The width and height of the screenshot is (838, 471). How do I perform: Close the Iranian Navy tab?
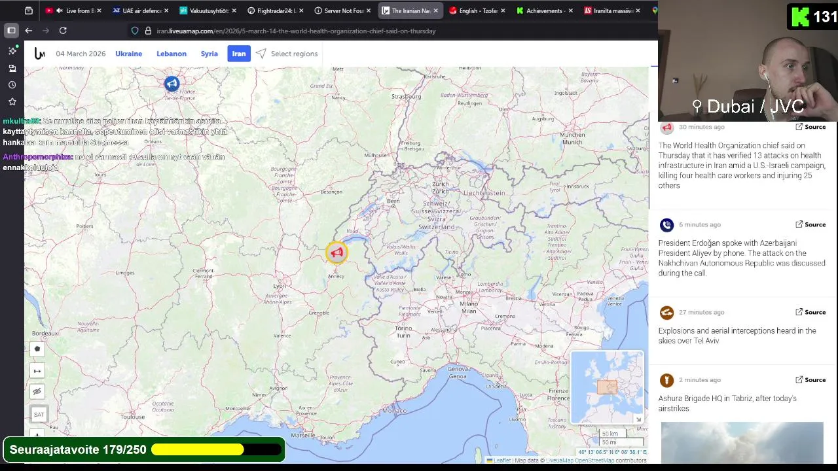pyautogui.click(x=435, y=10)
